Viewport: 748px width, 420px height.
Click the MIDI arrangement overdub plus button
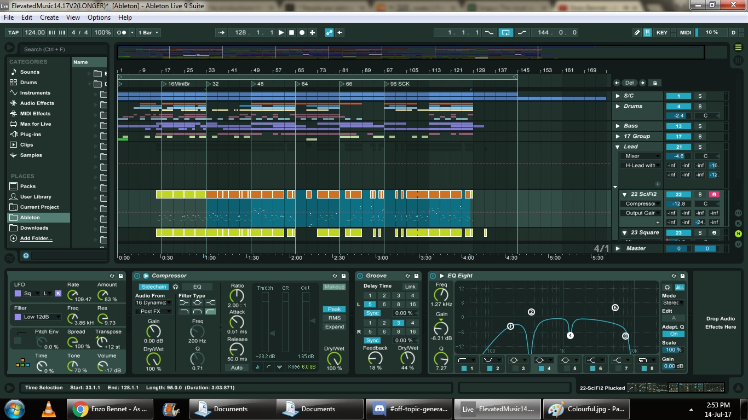point(312,32)
